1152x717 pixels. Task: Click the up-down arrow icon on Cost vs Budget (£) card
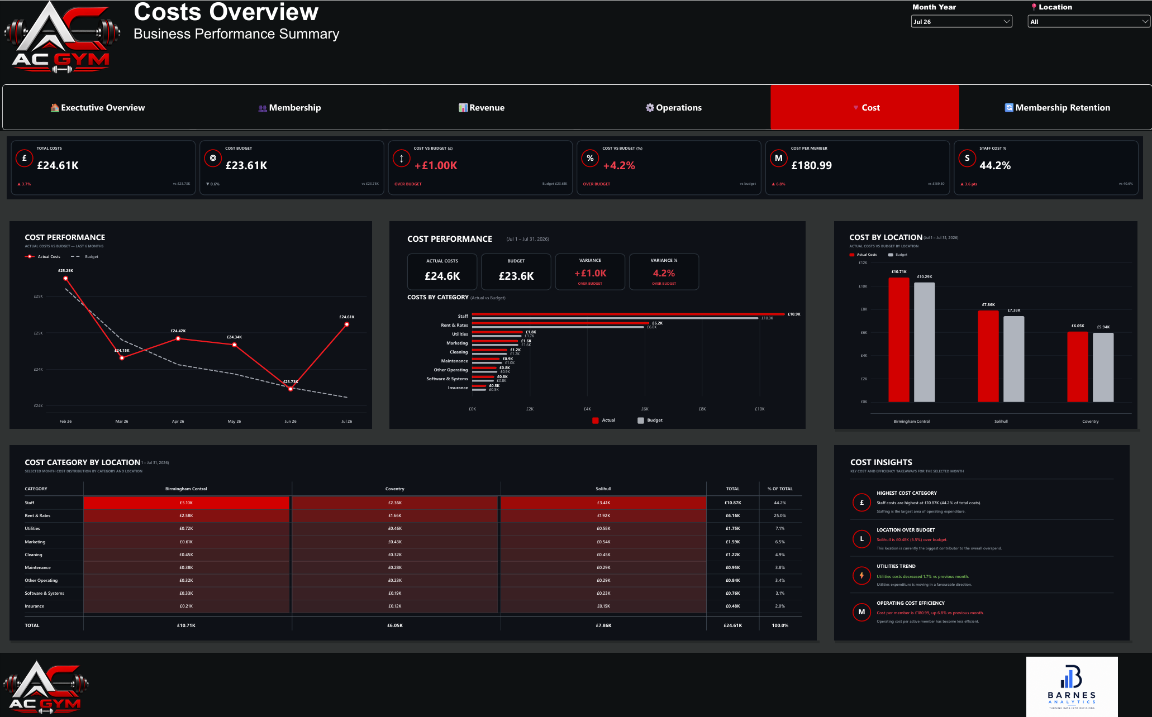click(401, 159)
